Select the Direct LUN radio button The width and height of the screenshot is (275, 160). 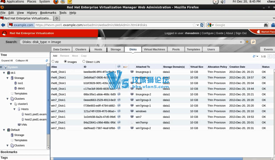(x=84, y=61)
